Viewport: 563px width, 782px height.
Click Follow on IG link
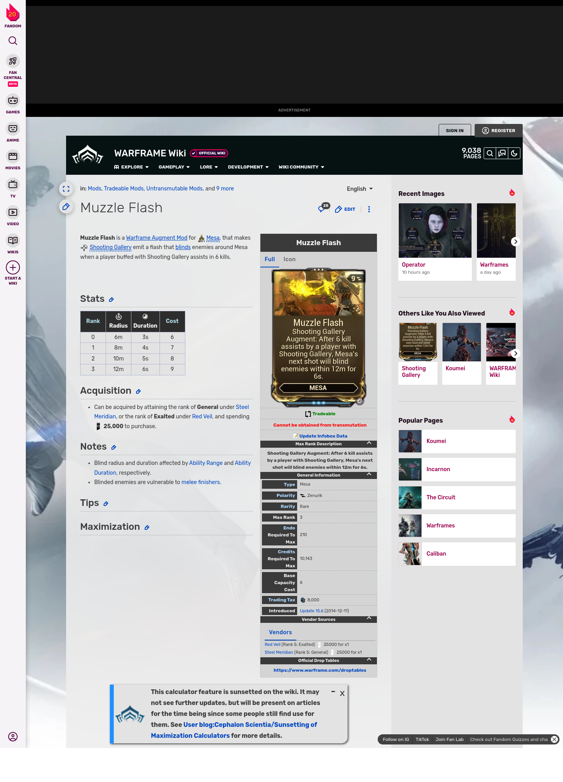pyautogui.click(x=396, y=739)
